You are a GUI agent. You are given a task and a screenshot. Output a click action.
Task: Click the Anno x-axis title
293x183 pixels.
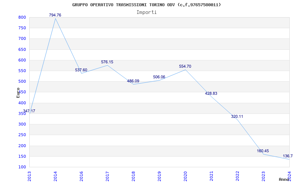click(x=284, y=179)
